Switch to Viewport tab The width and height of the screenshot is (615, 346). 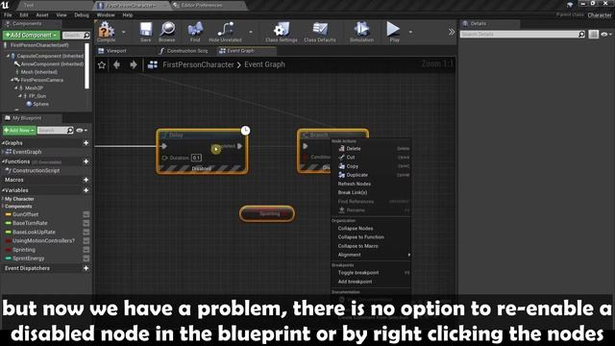coord(116,51)
